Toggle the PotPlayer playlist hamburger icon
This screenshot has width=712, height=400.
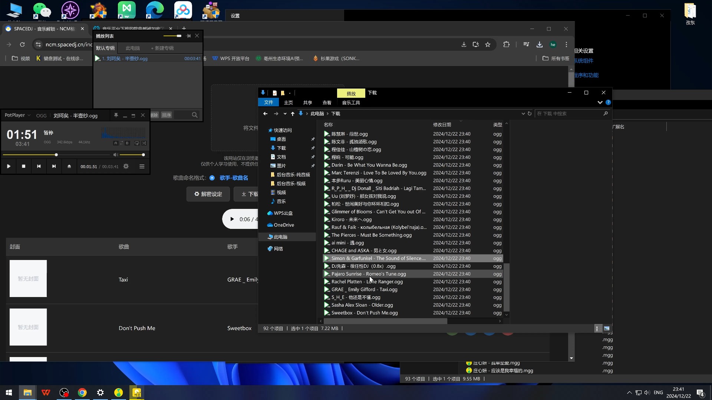click(x=142, y=167)
